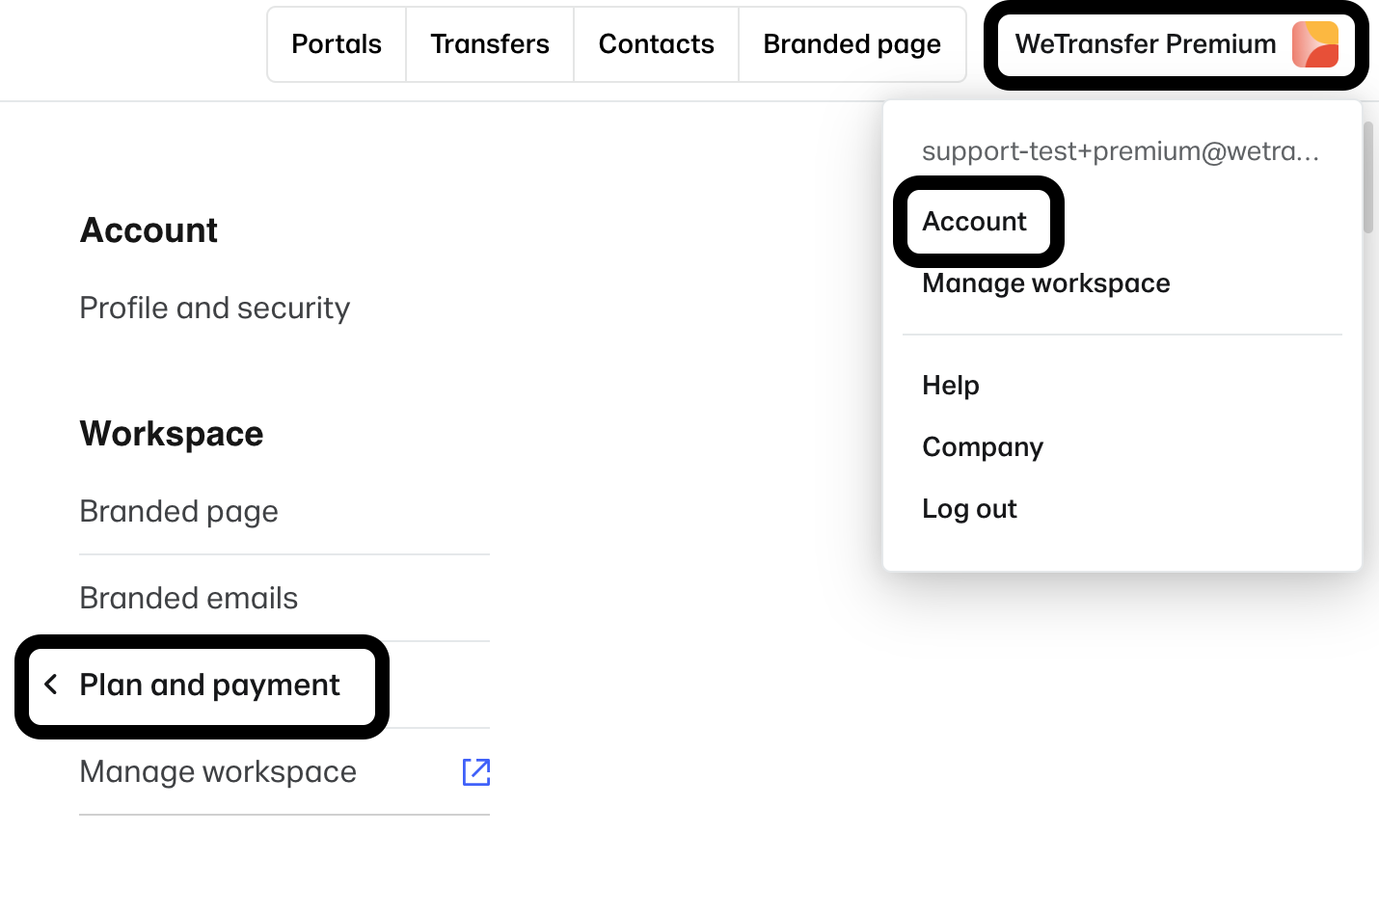
Task: Select Account from the account menu
Action: [975, 222]
